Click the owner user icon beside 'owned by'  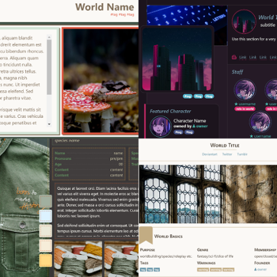[194, 126]
